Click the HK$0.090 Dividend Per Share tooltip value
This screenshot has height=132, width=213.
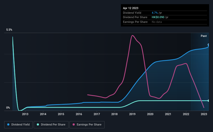(158, 17)
